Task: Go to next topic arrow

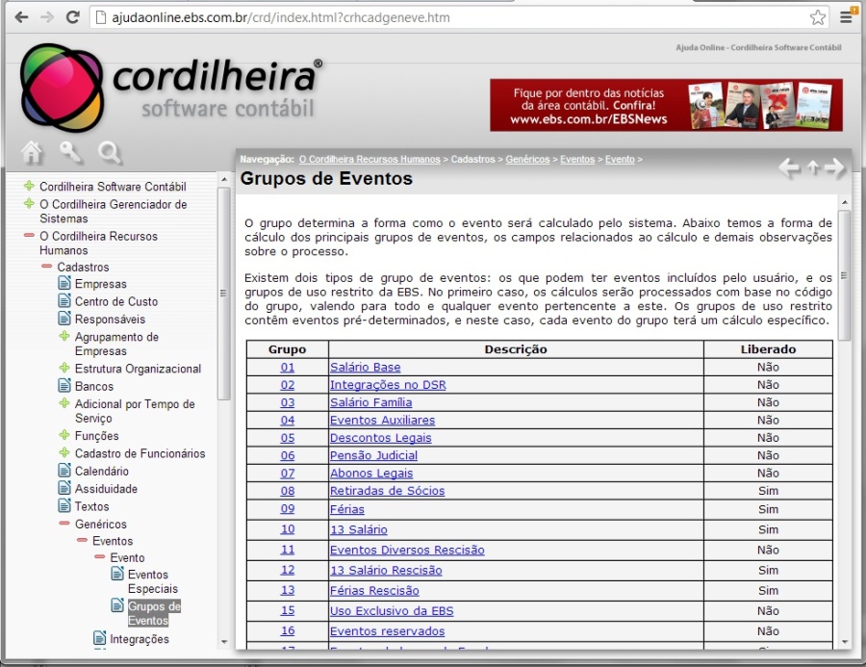Action: pyautogui.click(x=835, y=168)
